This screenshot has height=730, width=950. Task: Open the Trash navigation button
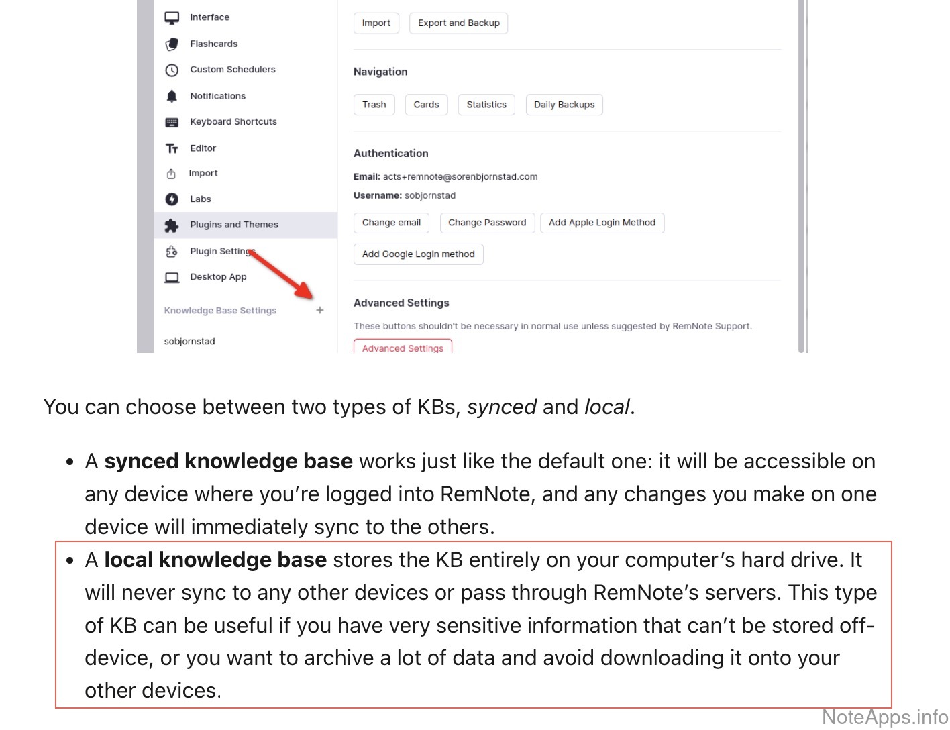374,105
